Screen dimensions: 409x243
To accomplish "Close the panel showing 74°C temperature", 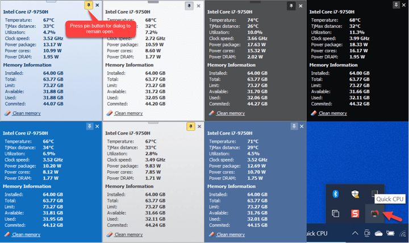I will [x=301, y=6].
